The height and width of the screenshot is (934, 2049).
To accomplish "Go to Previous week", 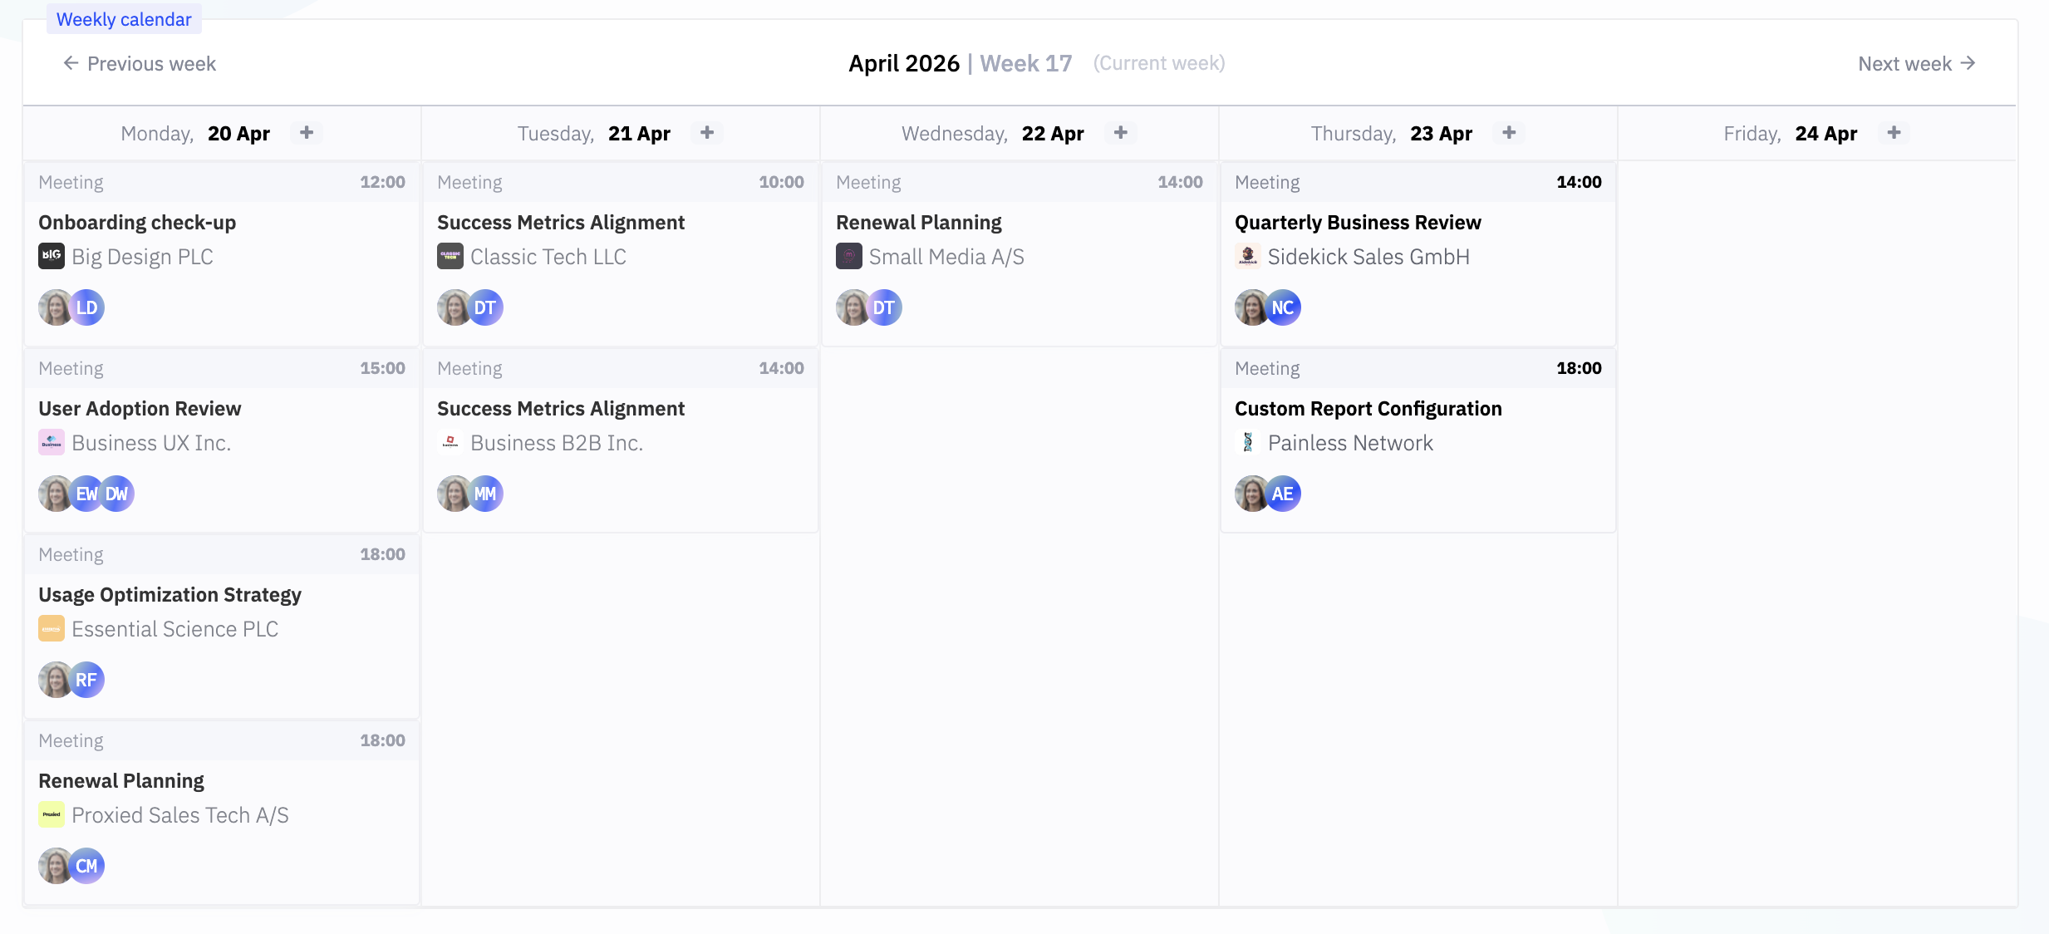I will tap(140, 64).
